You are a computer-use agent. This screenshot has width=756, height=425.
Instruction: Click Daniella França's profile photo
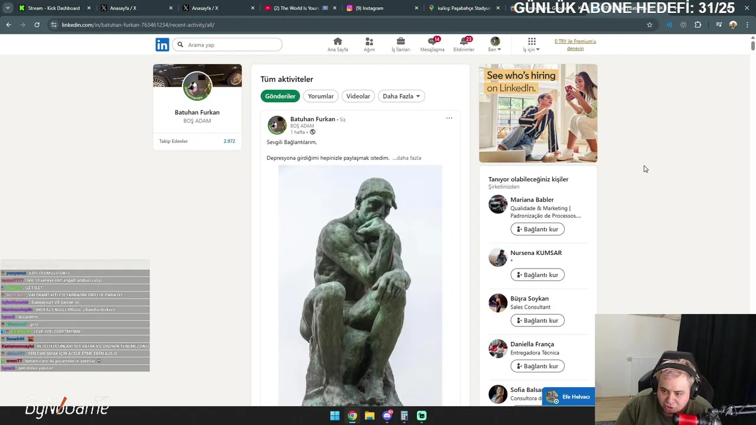[498, 348]
